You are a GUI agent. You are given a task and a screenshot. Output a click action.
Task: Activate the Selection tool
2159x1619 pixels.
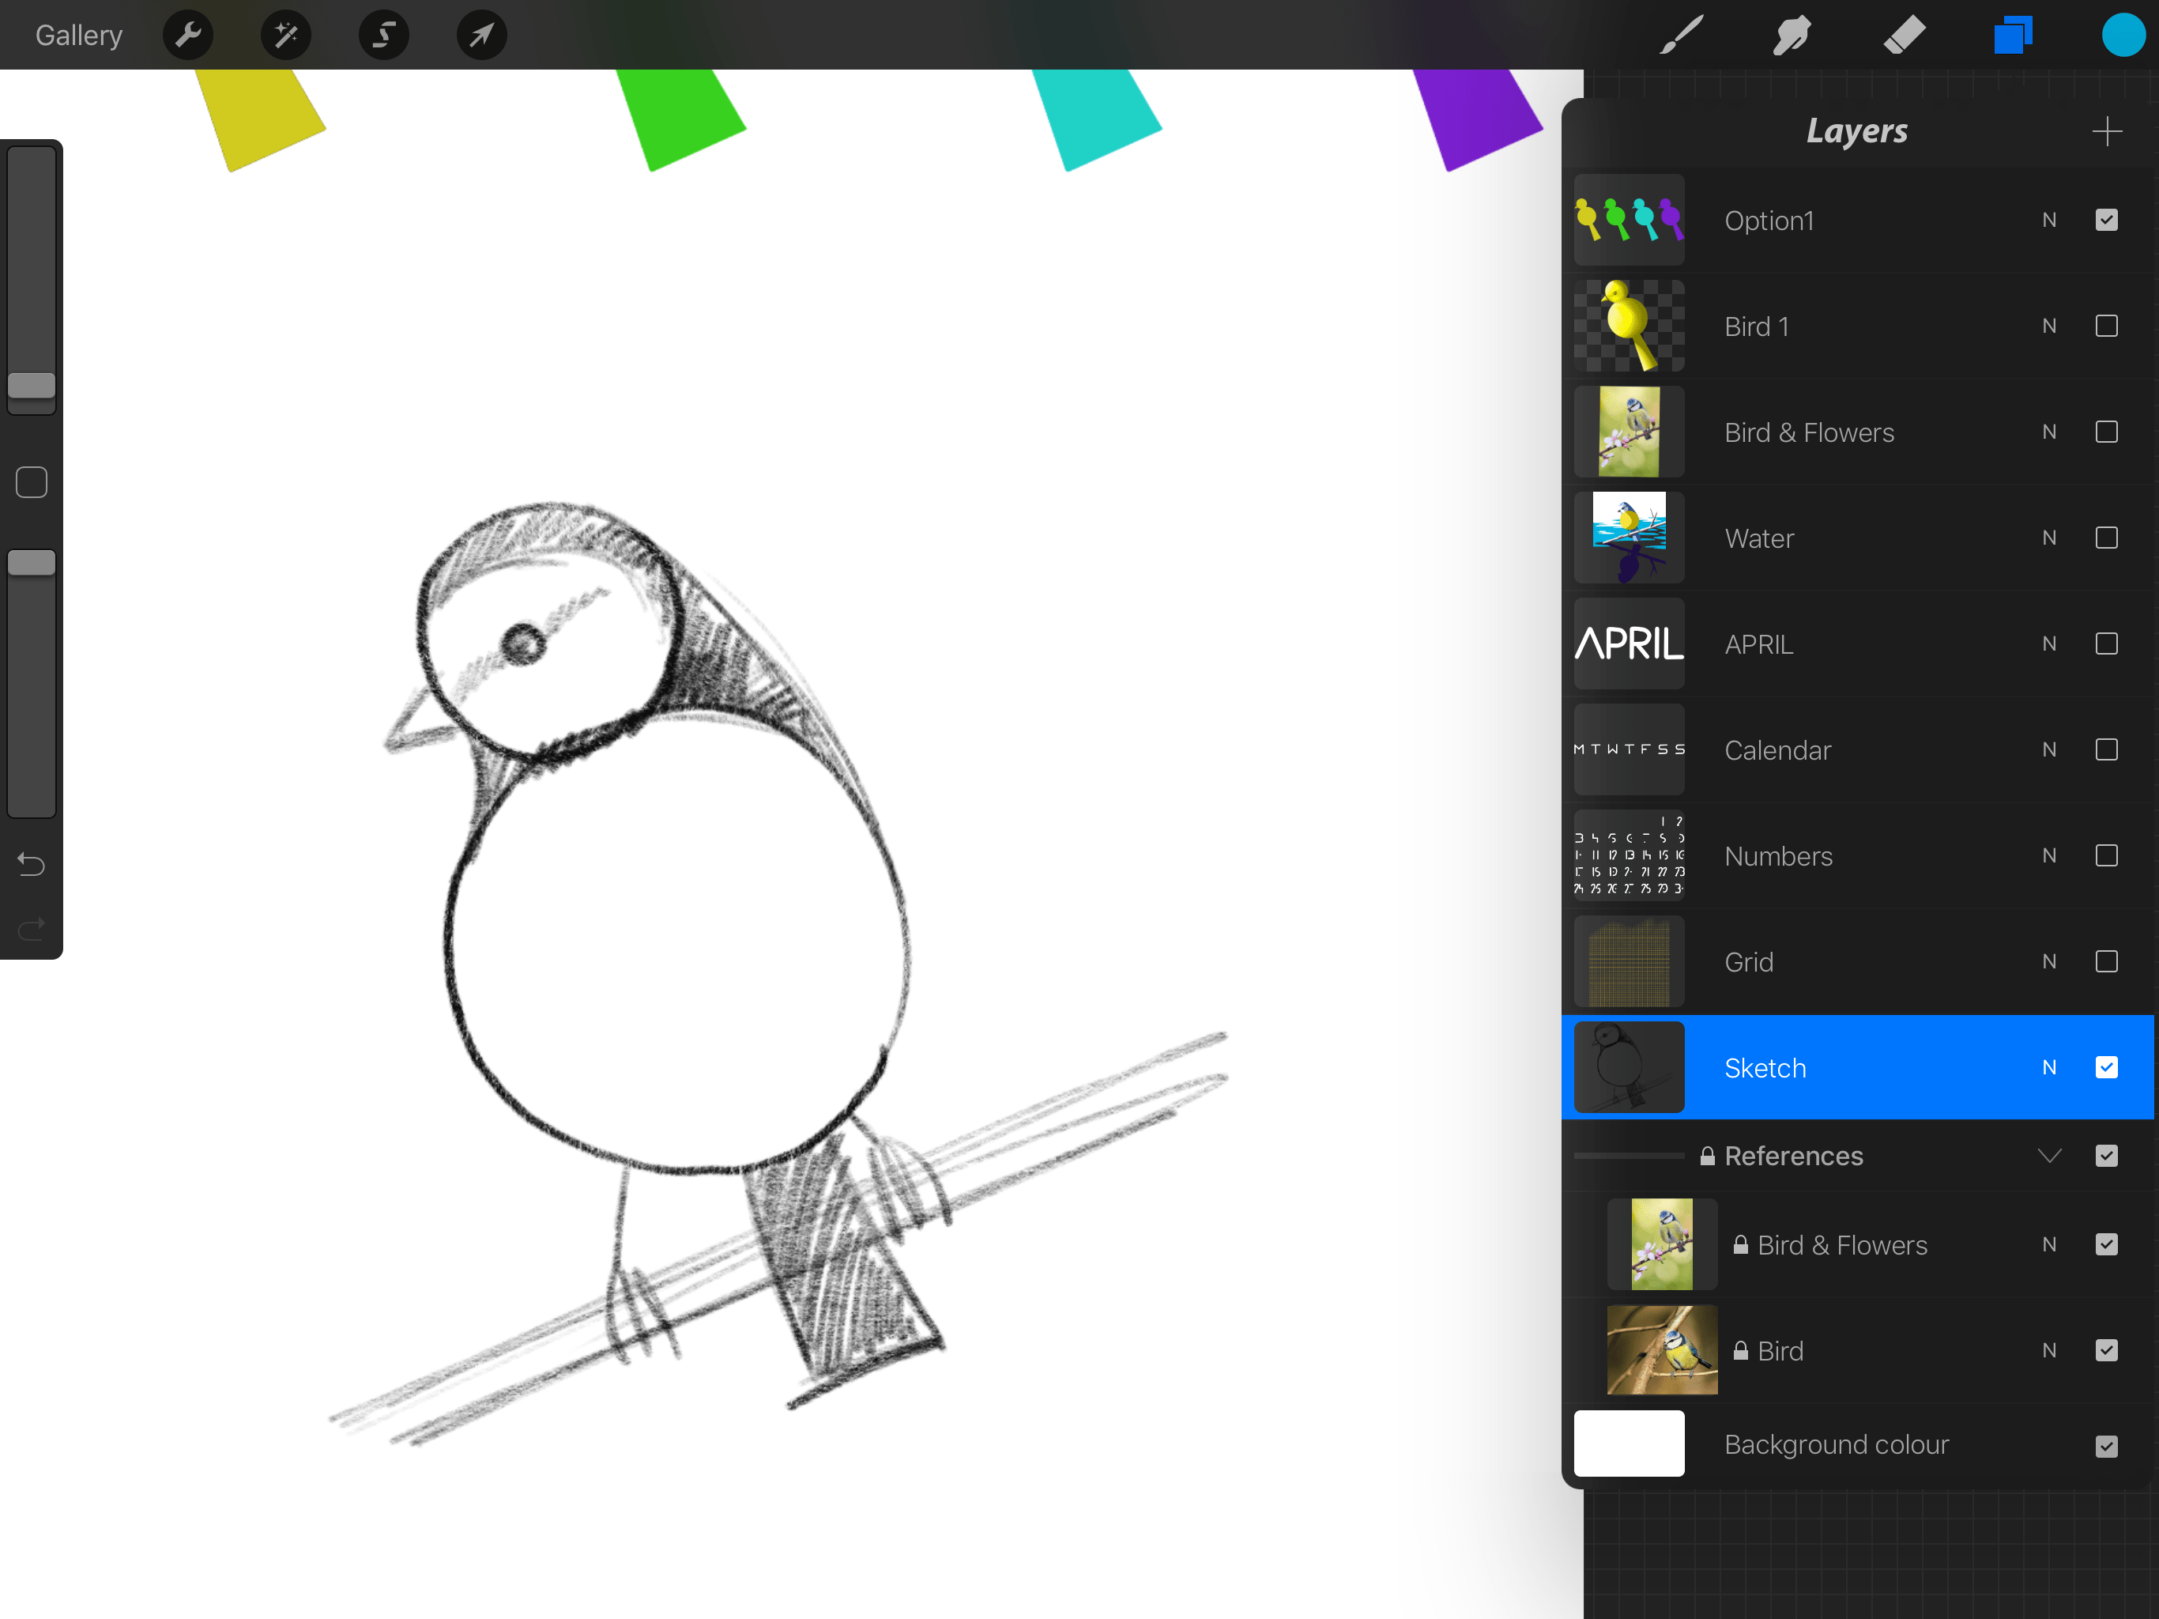(x=383, y=36)
